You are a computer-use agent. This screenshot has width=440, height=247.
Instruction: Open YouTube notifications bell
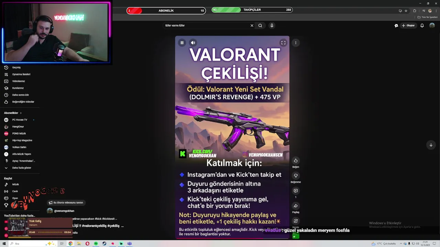click(422, 25)
